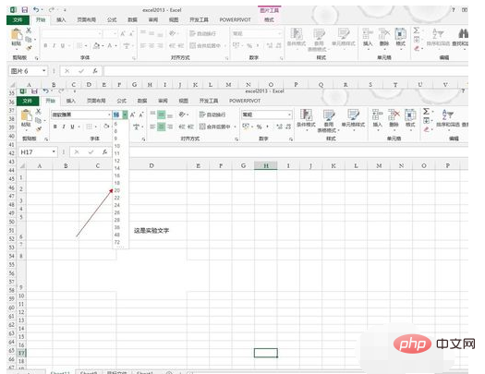Toggle Bold in inner ribbon font group
Image resolution: width=485 pixels, height=374 pixels.
(55, 127)
